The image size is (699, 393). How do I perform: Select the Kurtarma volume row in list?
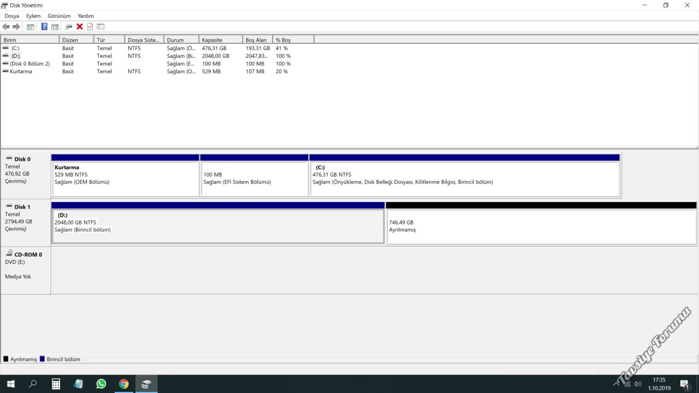point(157,72)
